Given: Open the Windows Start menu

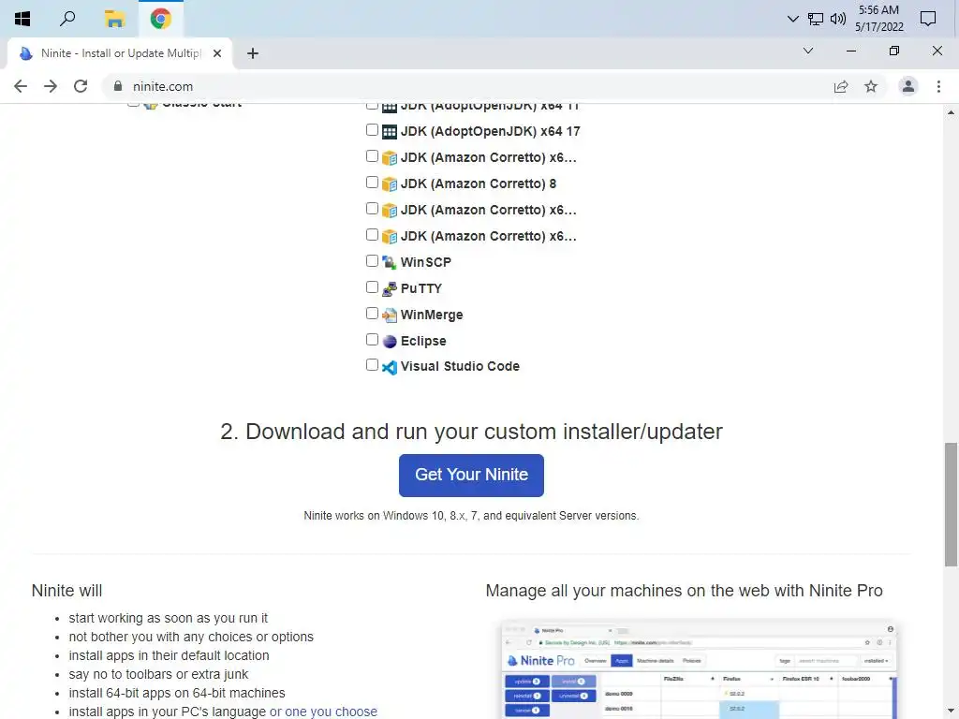Looking at the screenshot, I should (22, 19).
